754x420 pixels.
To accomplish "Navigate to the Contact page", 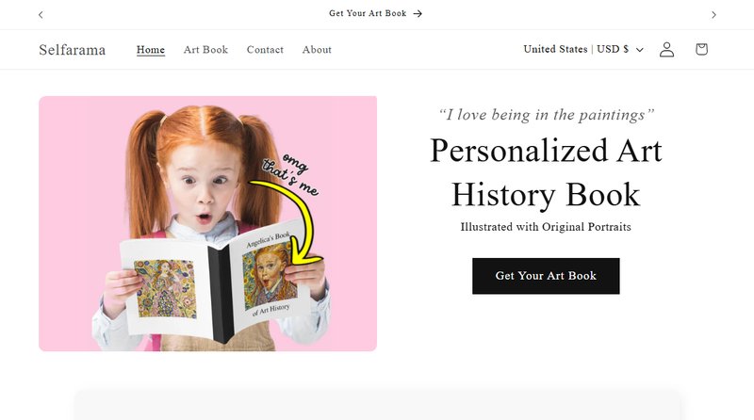I will (265, 50).
